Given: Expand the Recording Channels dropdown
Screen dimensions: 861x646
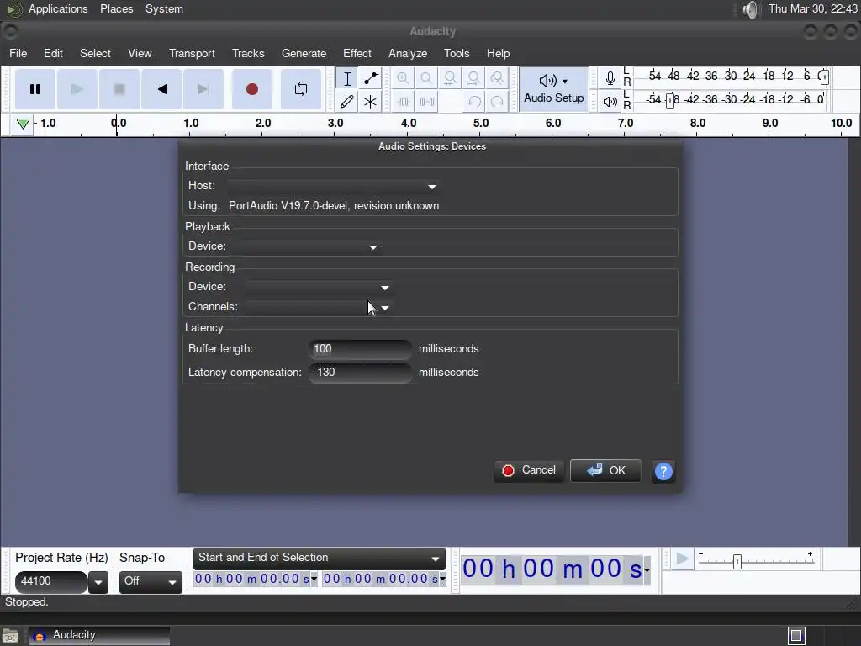Looking at the screenshot, I should coord(318,307).
